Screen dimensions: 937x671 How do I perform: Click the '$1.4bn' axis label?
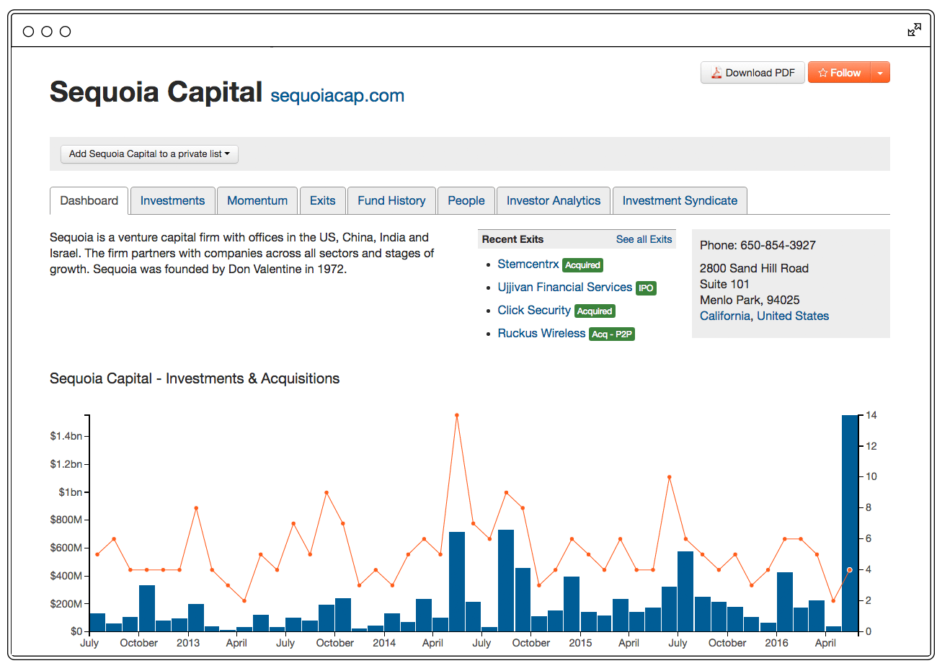tap(66, 436)
